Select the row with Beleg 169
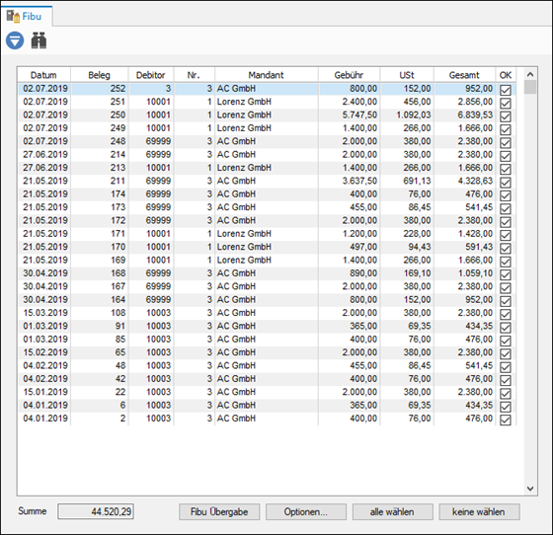The height and width of the screenshot is (535, 553). (267, 261)
